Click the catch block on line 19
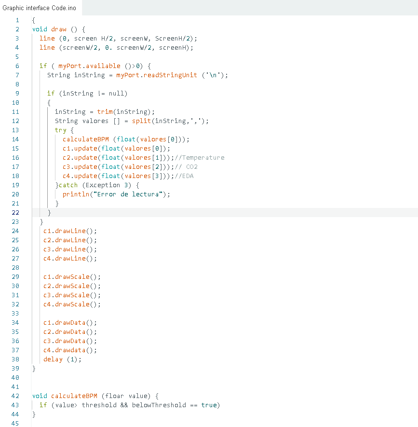This screenshot has height=427, width=418. (67, 185)
